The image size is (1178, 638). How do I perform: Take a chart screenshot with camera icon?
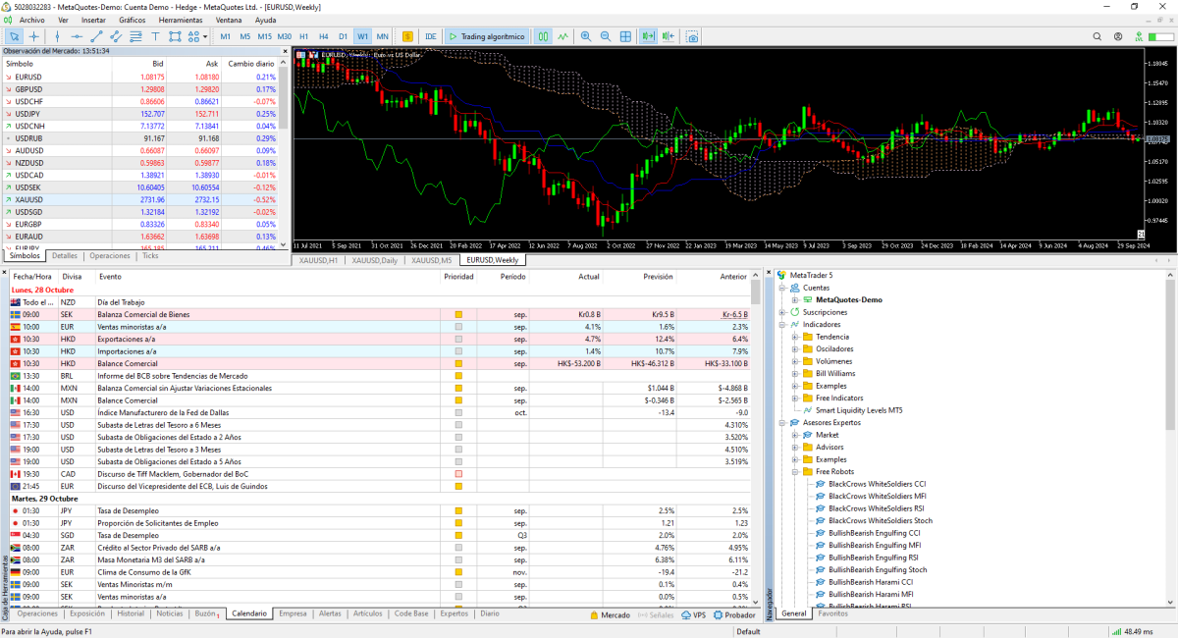click(x=692, y=36)
